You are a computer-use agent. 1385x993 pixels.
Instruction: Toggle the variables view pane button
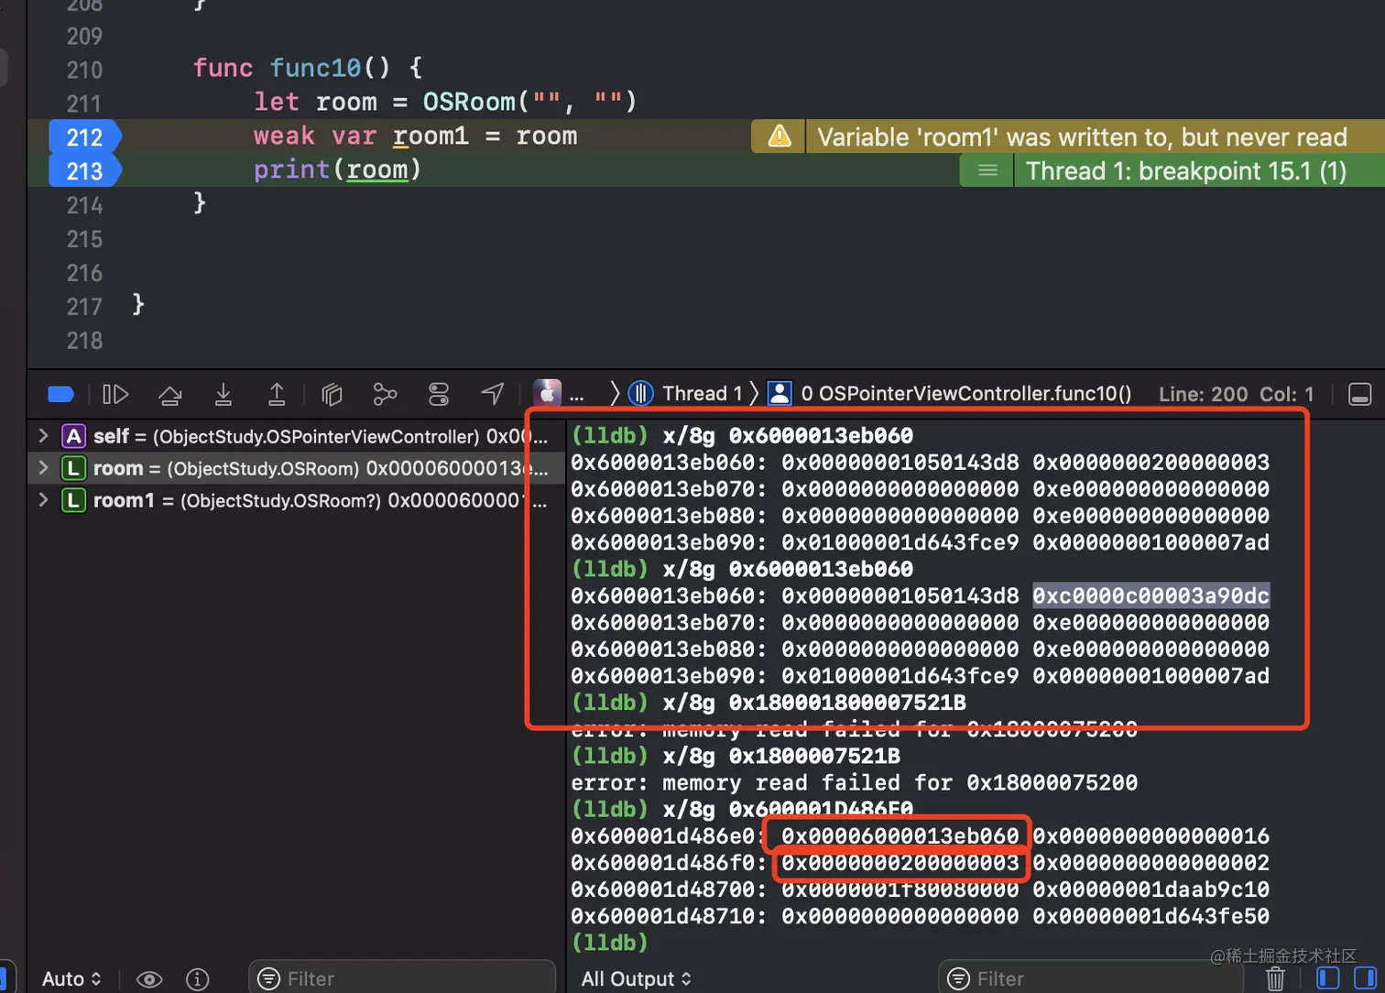tap(1327, 978)
